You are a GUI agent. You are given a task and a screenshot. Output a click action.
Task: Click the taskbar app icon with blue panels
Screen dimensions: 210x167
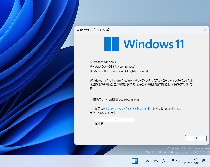point(135,161)
